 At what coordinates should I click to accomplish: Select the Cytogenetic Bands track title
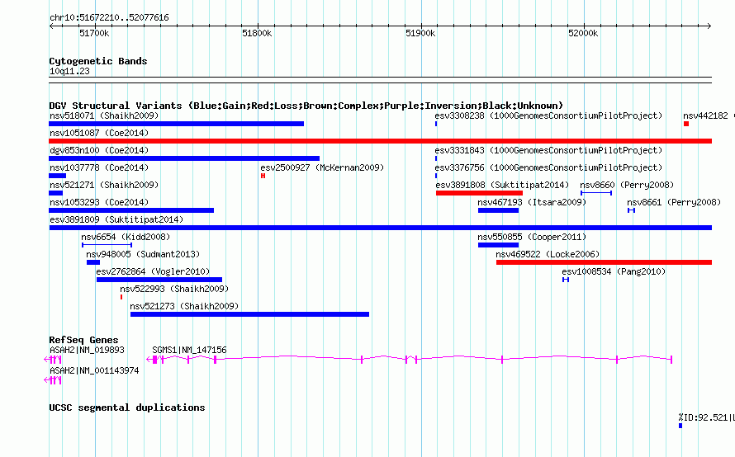click(x=98, y=61)
